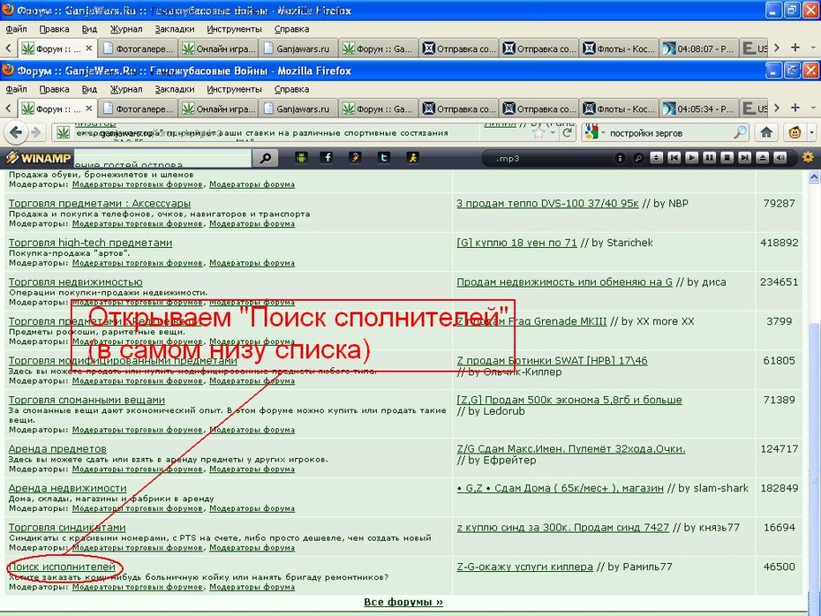821x616 pixels.
Task: Pause playback in Winamp toolbar
Action: click(x=710, y=158)
